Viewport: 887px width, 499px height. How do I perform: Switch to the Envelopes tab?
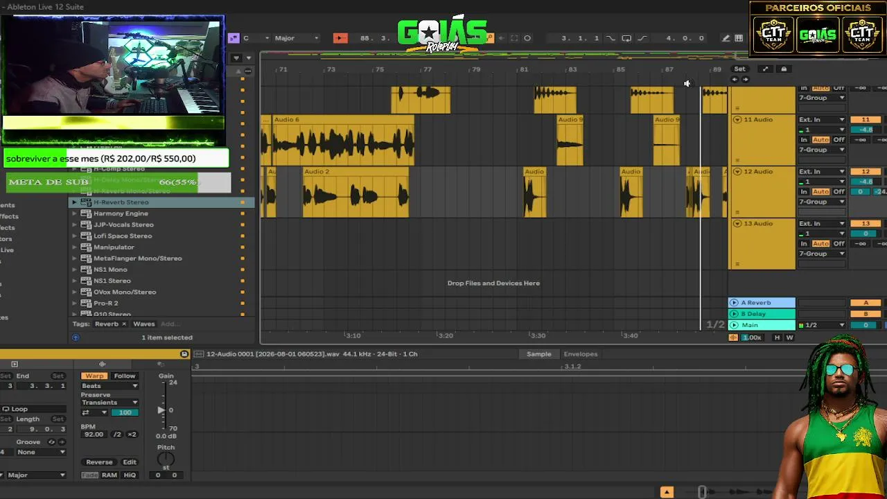click(x=581, y=354)
